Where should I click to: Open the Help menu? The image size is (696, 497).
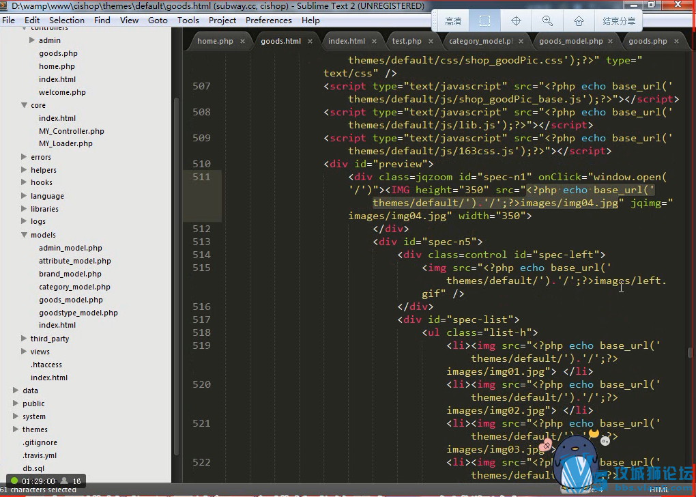click(310, 20)
